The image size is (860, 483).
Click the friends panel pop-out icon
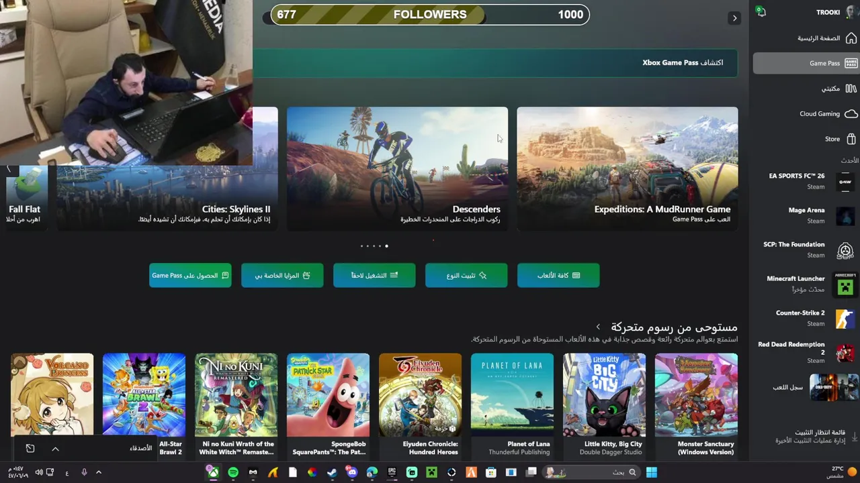tap(30, 448)
